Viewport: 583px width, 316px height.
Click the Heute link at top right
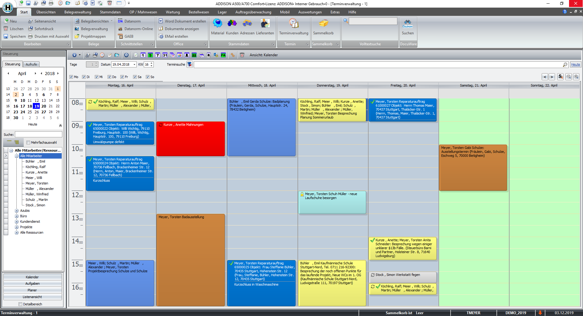(x=575, y=64)
